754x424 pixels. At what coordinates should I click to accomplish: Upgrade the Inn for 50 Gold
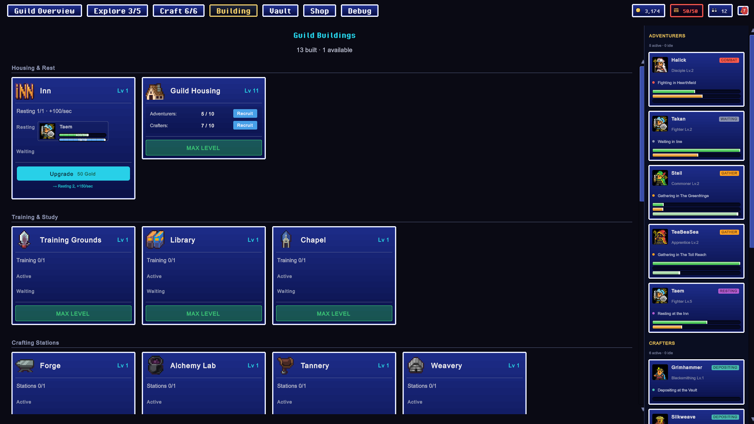[x=73, y=174]
